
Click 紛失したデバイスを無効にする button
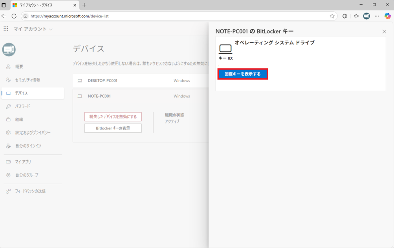point(113,117)
